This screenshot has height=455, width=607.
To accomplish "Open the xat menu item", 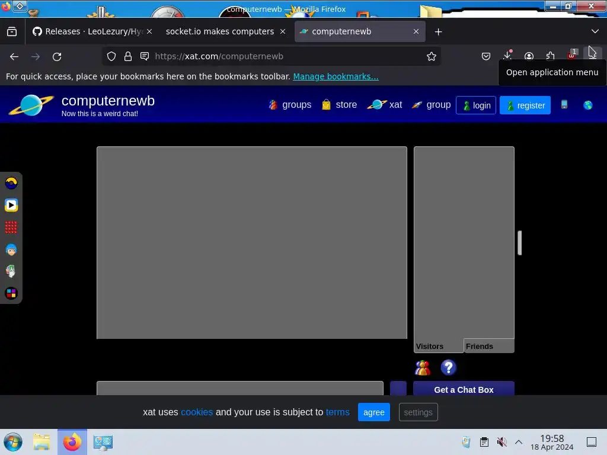I will pyautogui.click(x=384, y=105).
